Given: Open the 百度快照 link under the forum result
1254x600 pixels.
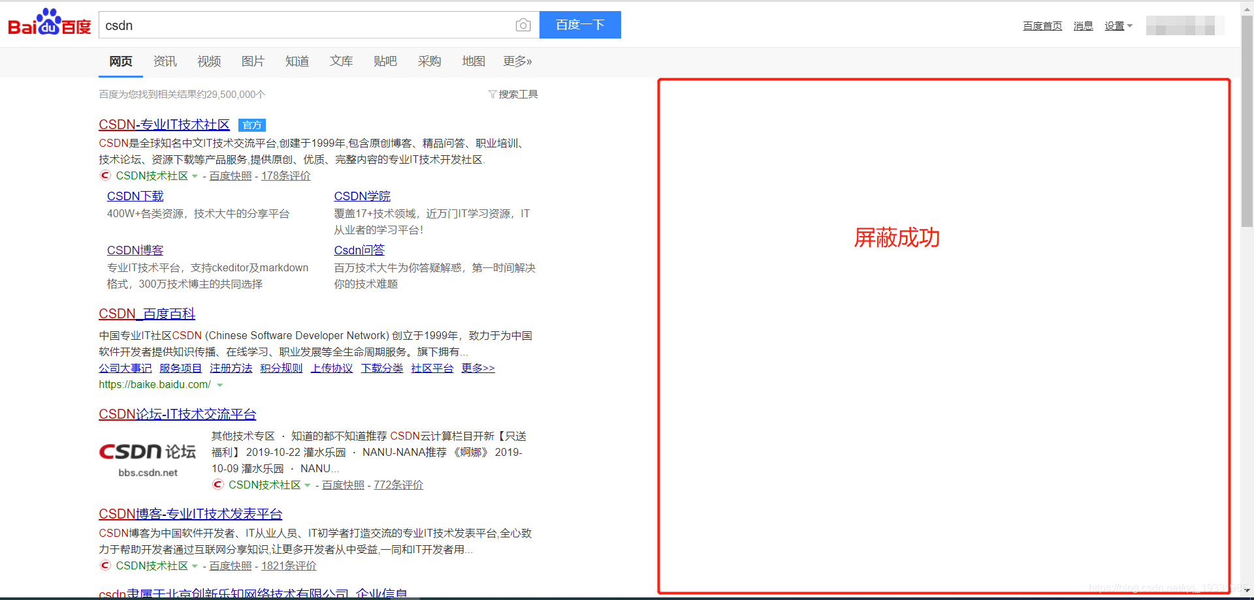Looking at the screenshot, I should pos(343,485).
